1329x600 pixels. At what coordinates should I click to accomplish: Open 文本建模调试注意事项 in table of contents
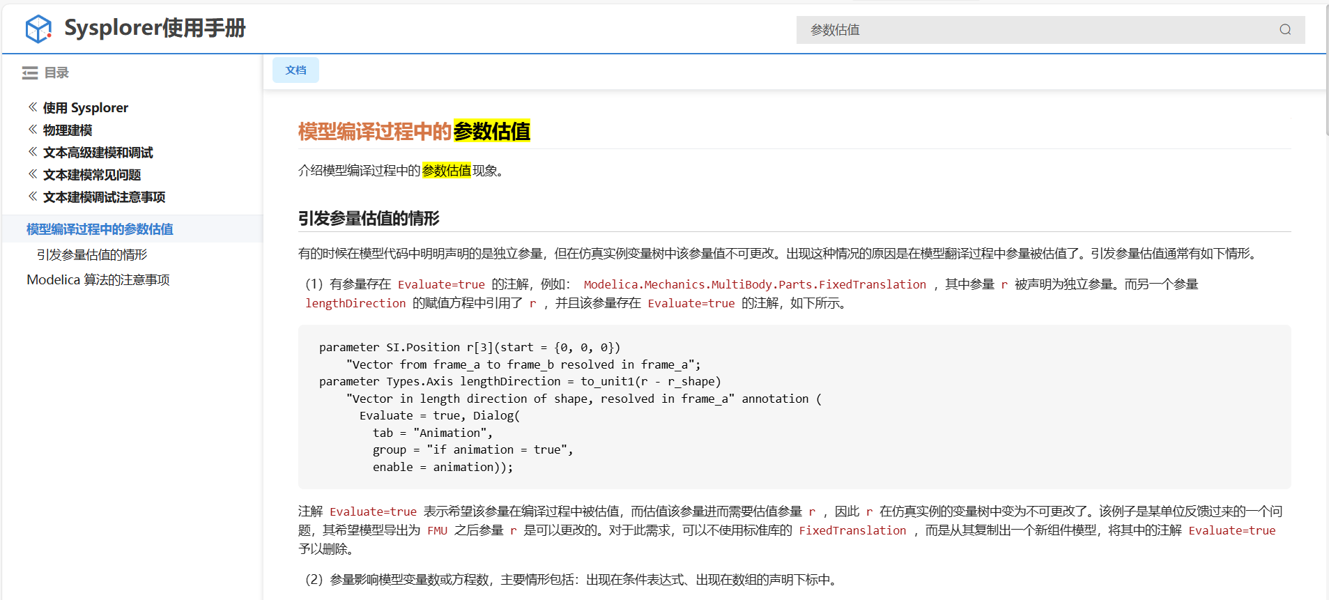coord(104,197)
